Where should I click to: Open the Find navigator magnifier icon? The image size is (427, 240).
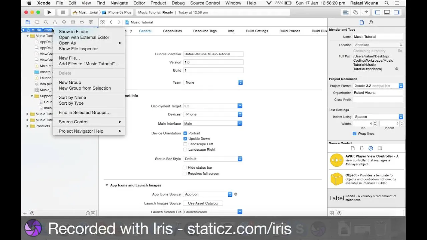pos(46,22)
